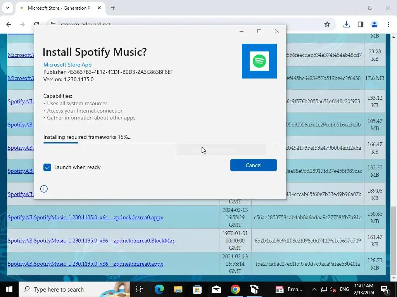397x297 pixels.
Task: Open Chrome three-dot menu
Action: [x=388, y=24]
